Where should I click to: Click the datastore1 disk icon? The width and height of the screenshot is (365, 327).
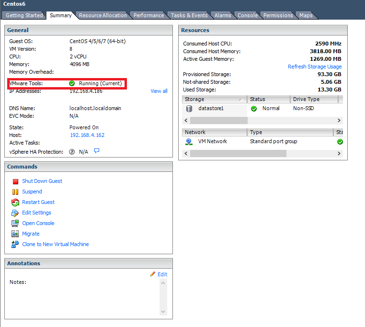click(x=189, y=109)
